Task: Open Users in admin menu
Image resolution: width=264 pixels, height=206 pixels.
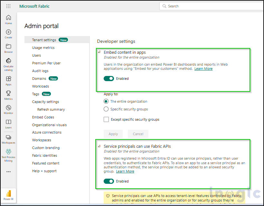Action: coord(36,55)
